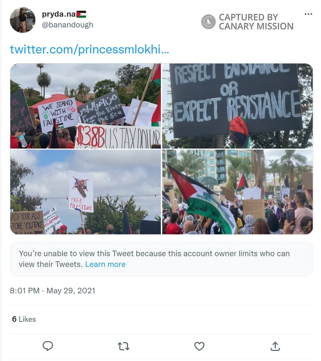Click the 8:01 PM May 29, 2021 timestamp
321x361 pixels.
click(x=52, y=291)
